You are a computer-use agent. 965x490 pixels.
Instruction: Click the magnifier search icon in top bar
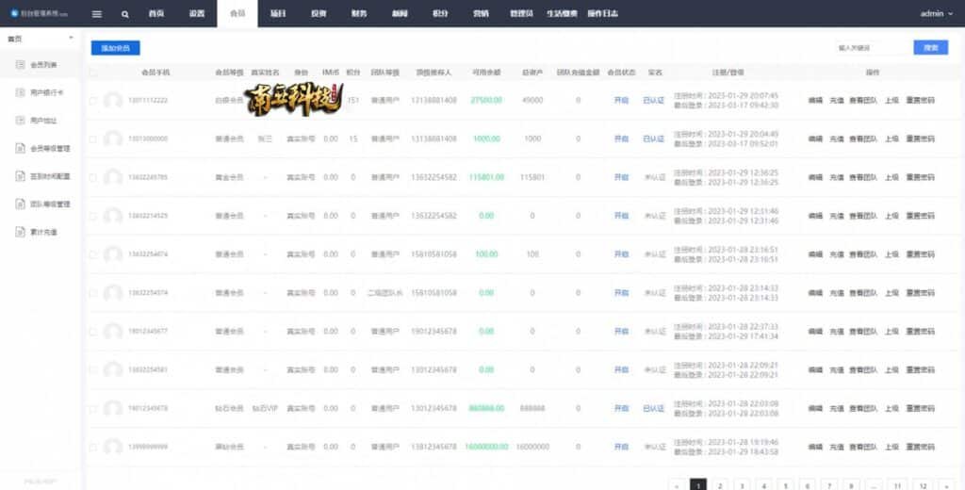[125, 14]
